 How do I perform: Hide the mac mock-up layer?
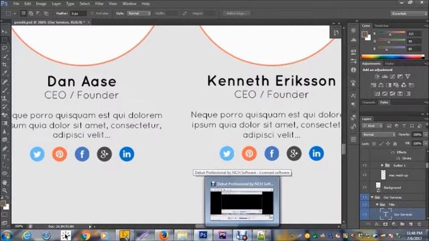coord(365,175)
